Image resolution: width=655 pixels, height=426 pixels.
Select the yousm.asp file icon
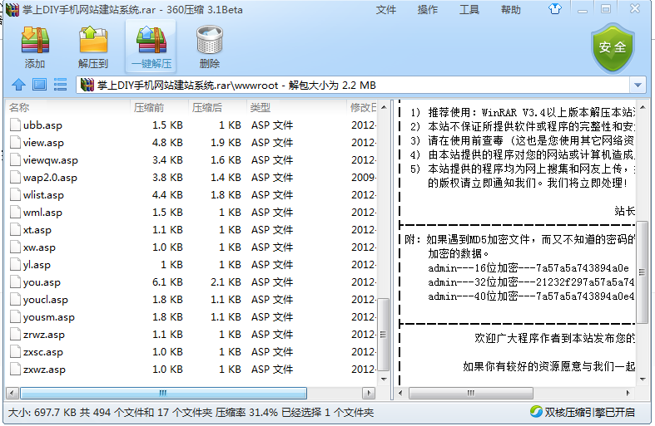tap(16, 317)
